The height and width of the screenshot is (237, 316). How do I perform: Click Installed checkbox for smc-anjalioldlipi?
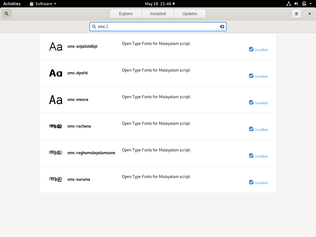(251, 49)
